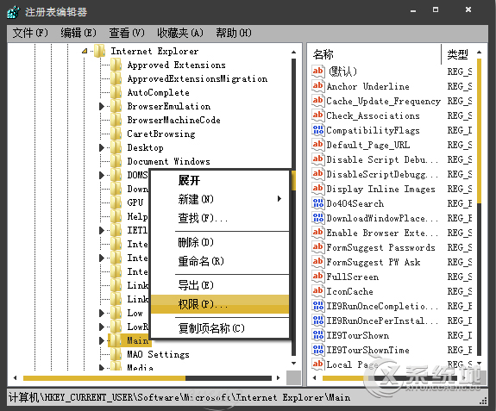Click the values pane scroll-left arrow

[x=315, y=378]
